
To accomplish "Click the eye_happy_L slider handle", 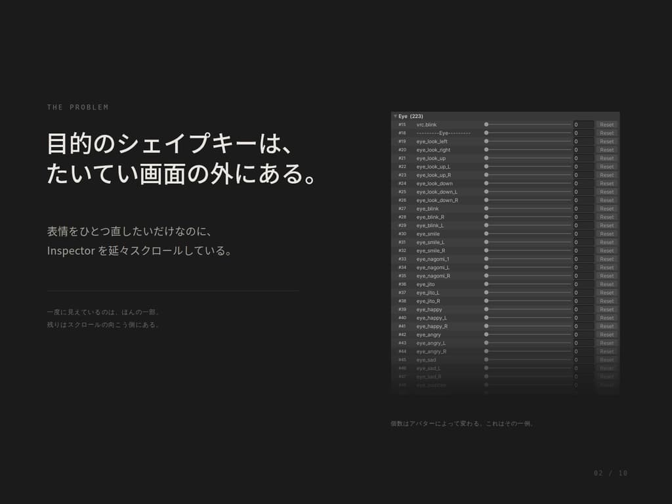I will (486, 318).
